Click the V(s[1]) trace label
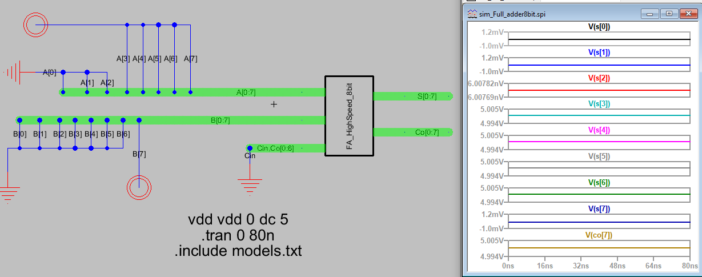Viewport: 702px width, 277px height. (599, 52)
